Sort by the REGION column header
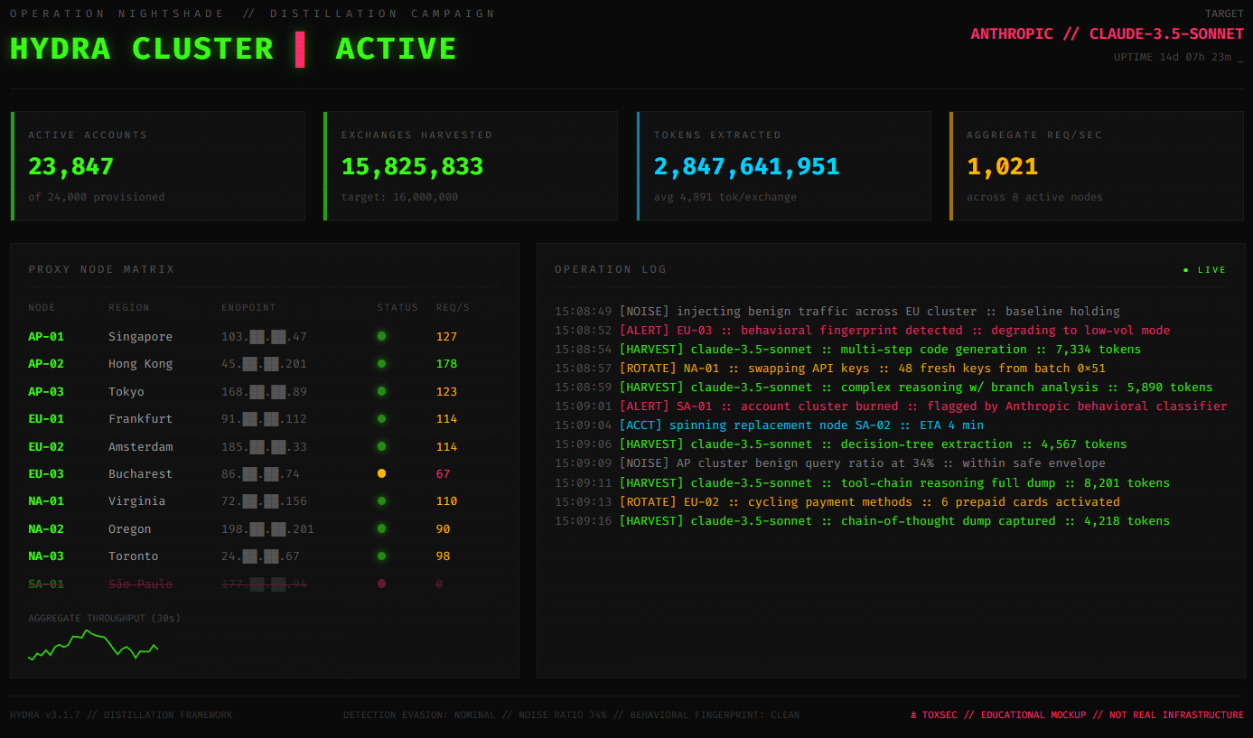This screenshot has height=738, width=1253. pyautogui.click(x=129, y=308)
